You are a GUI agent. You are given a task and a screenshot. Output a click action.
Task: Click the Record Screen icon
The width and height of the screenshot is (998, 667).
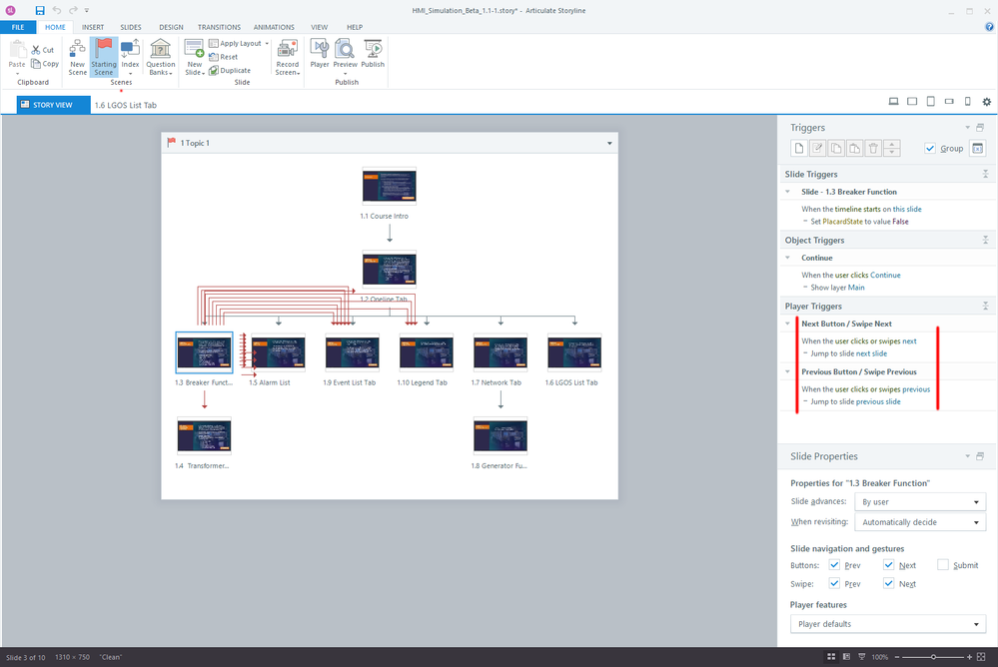click(x=288, y=50)
